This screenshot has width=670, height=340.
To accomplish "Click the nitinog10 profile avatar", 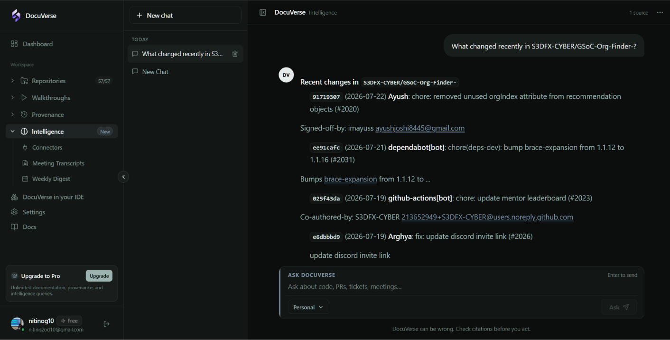I will (x=17, y=324).
